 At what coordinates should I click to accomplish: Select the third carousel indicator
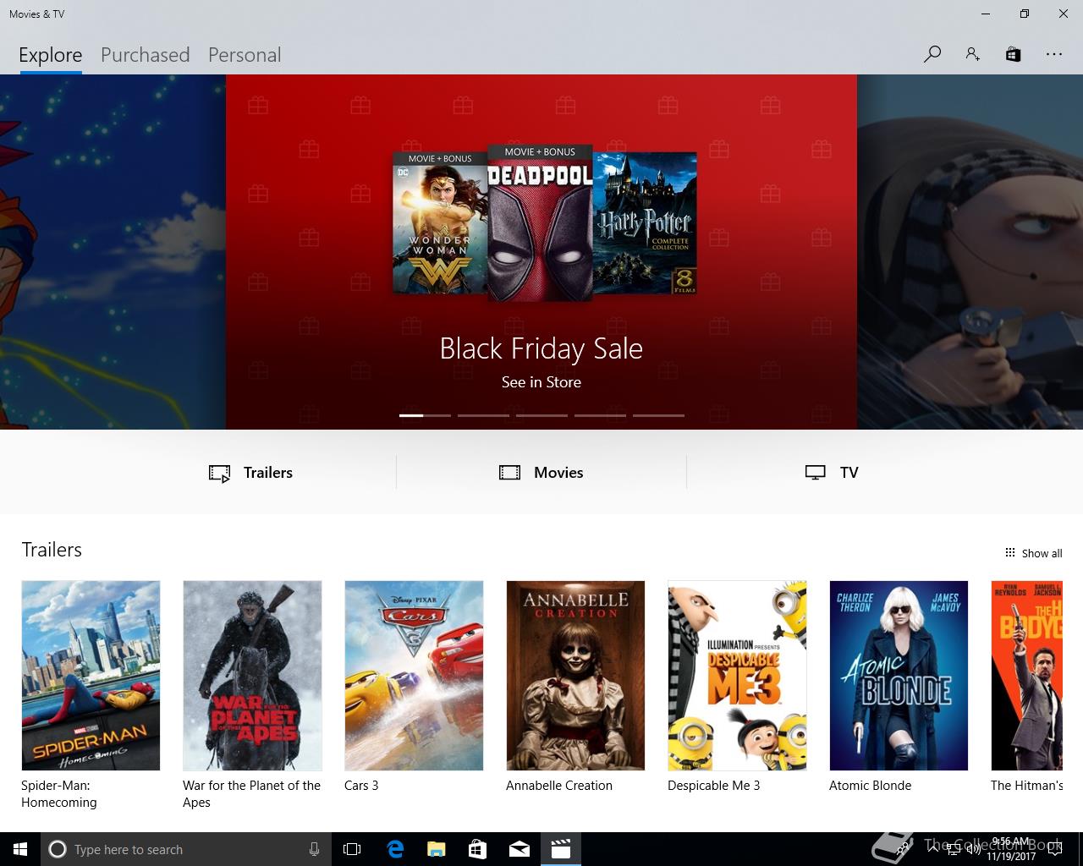point(541,415)
